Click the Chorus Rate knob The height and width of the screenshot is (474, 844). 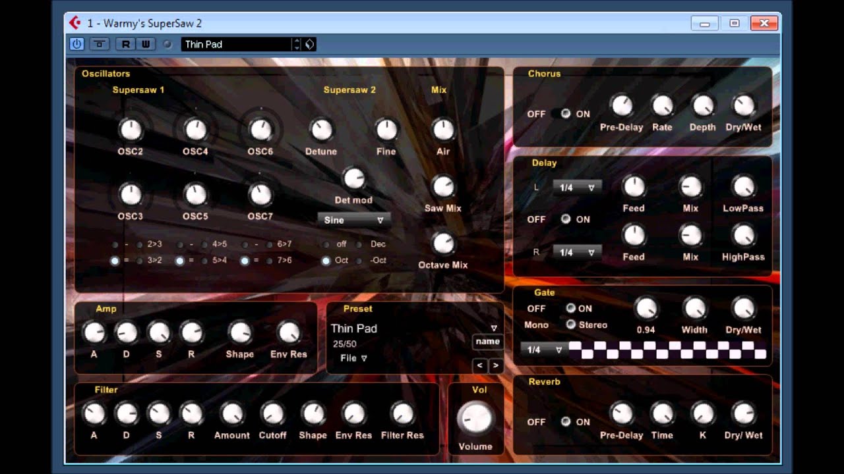pyautogui.click(x=662, y=105)
